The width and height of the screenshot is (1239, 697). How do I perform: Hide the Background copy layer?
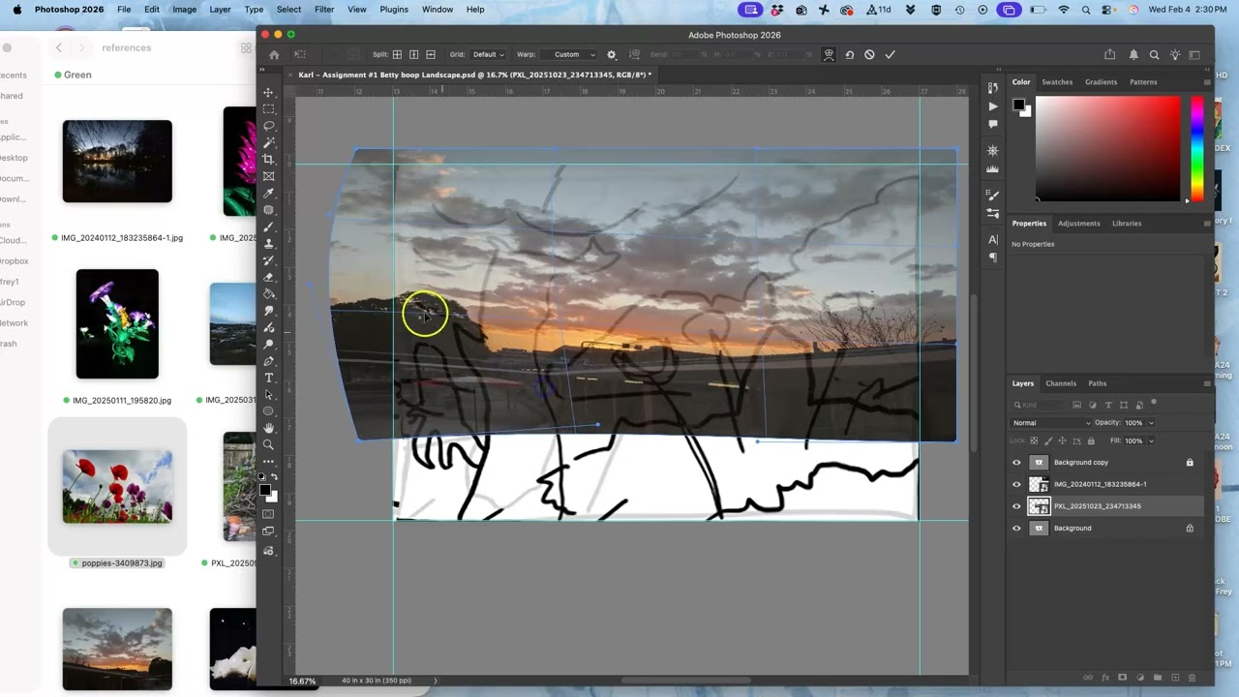(1016, 463)
